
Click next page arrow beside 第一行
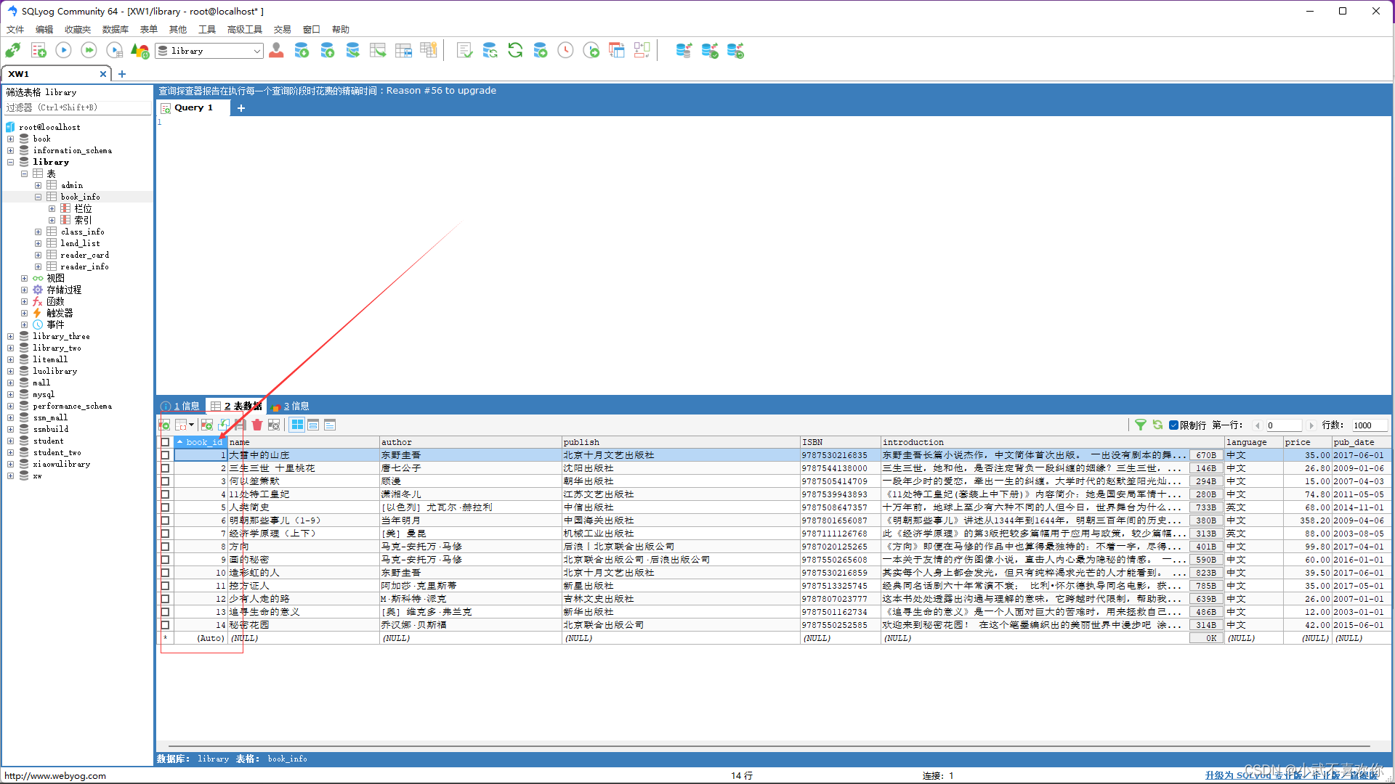[1311, 425]
